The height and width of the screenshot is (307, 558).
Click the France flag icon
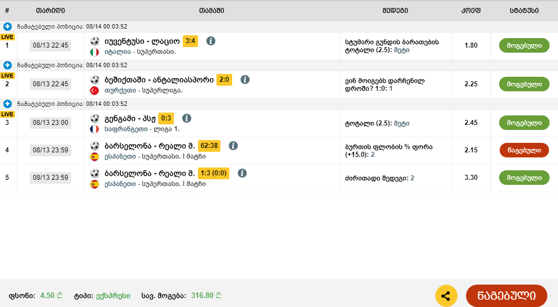94,129
